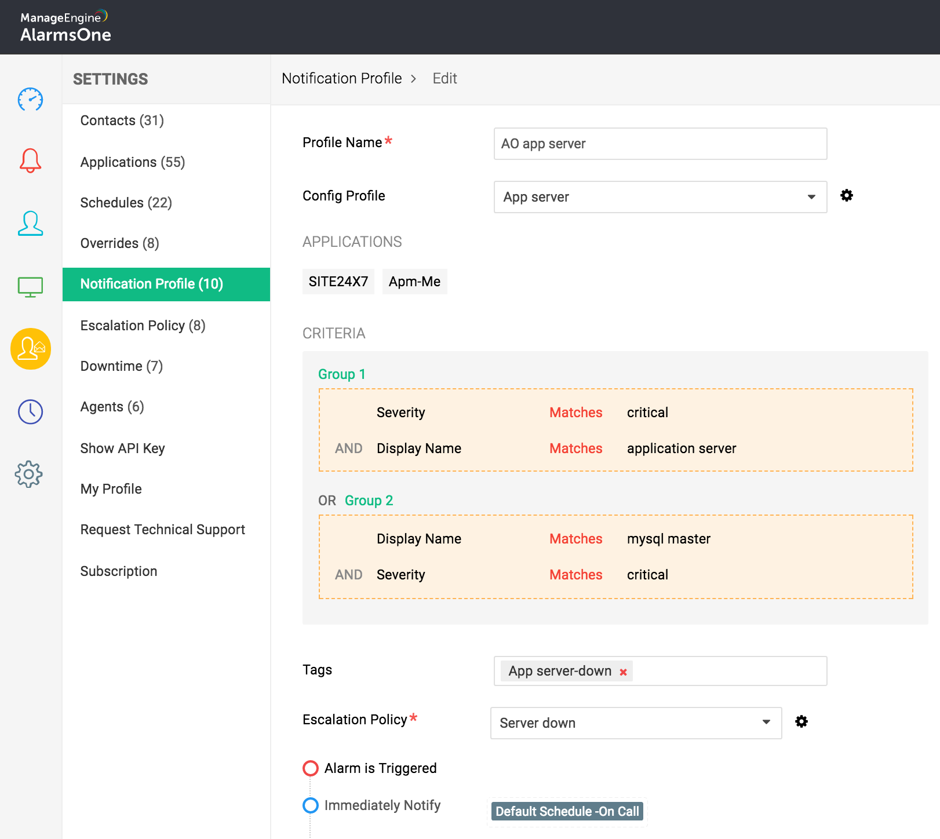Screen dimensions: 940x839
Task: Click the green monitor icon in sidebar
Action: [30, 286]
